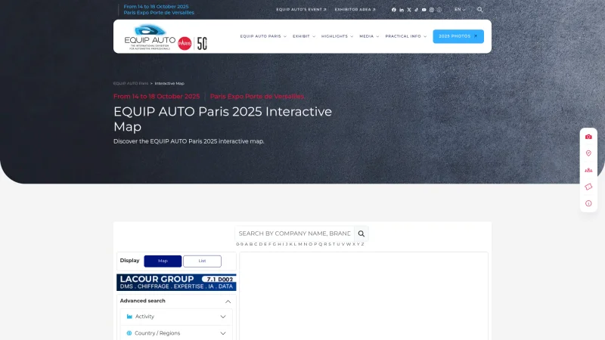The width and height of the screenshot is (605, 340).
Task: Focus the search by company name field
Action: pyautogui.click(x=294, y=233)
